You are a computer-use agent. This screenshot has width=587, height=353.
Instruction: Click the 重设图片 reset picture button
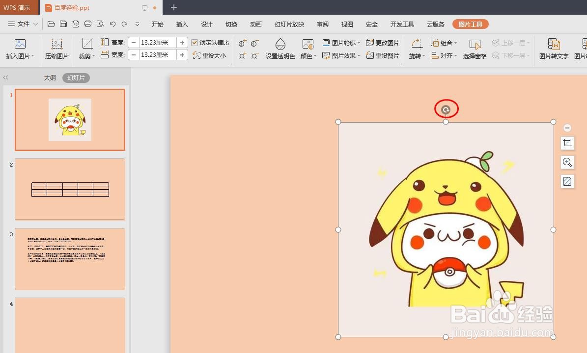383,55
